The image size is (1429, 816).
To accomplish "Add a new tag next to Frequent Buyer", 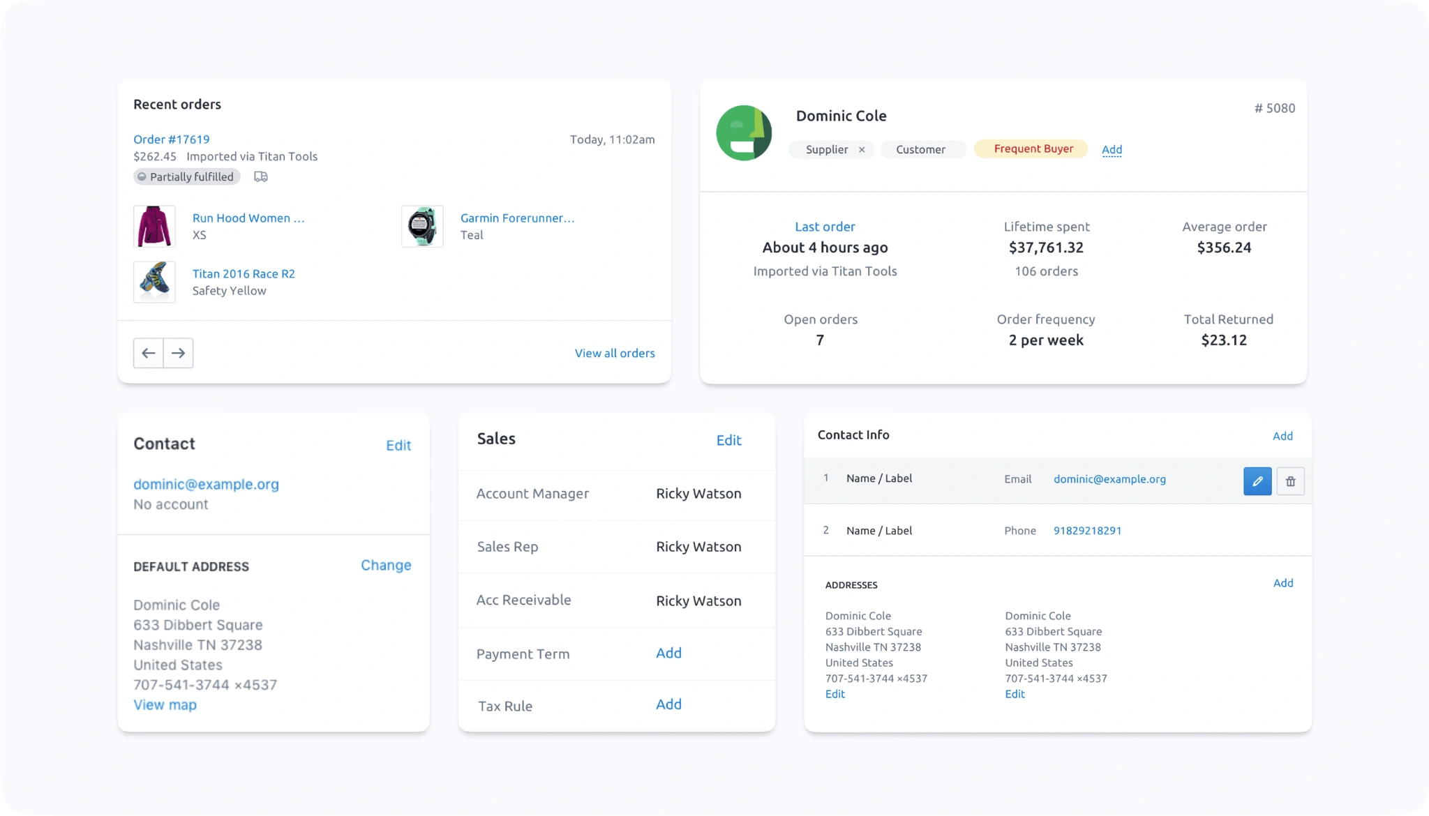I will [1112, 149].
